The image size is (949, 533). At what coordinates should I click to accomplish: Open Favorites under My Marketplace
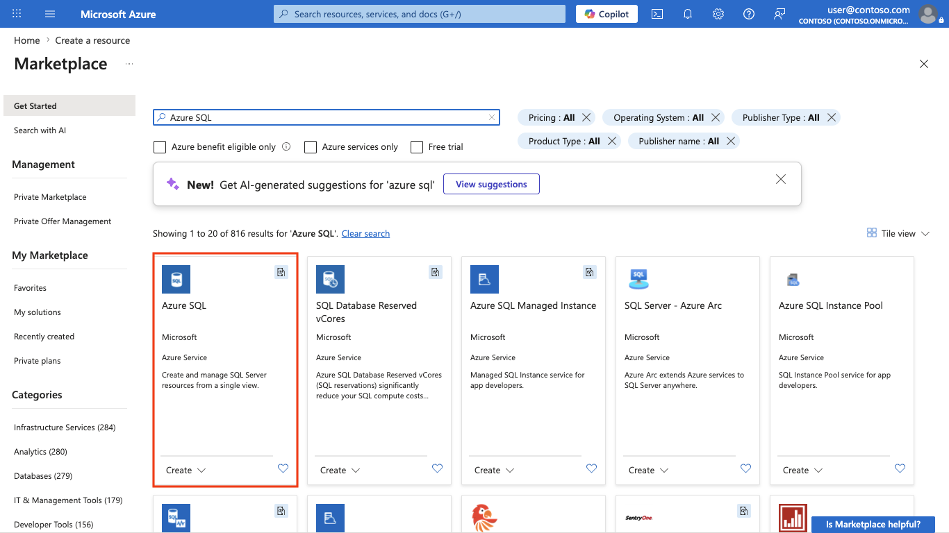pyautogui.click(x=30, y=288)
